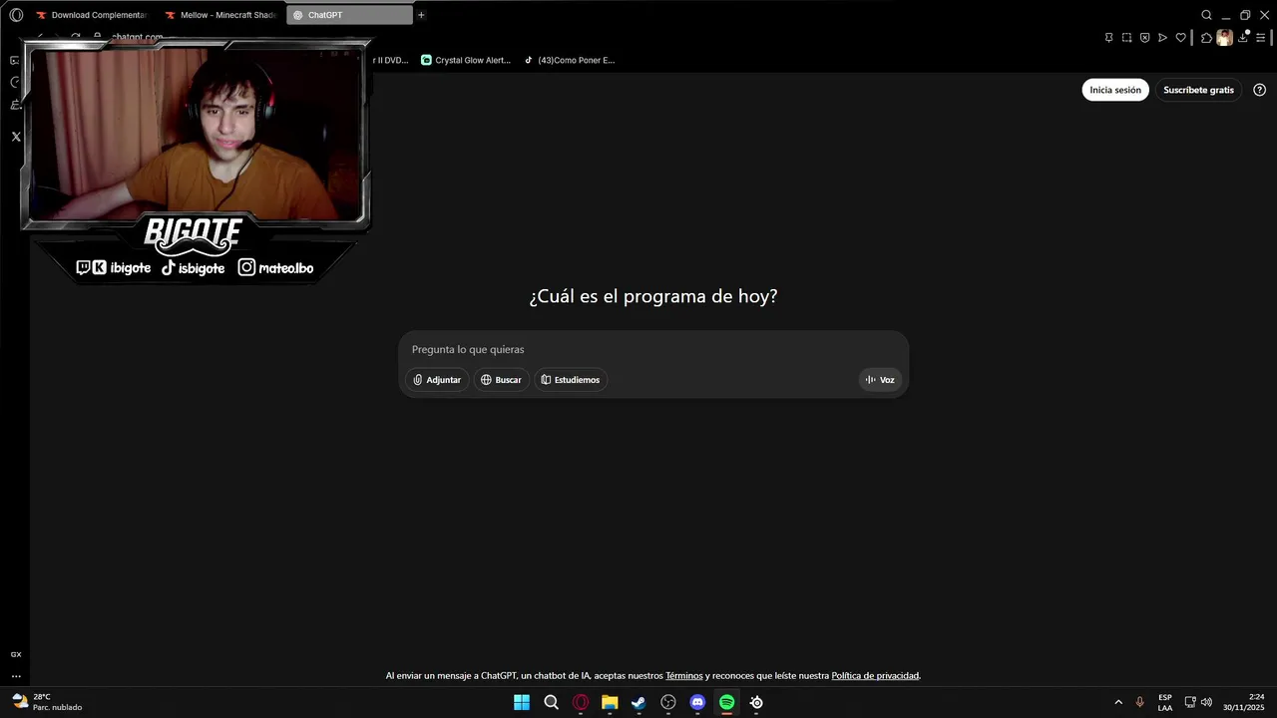Click the Adjuntar attach button
The height and width of the screenshot is (718, 1277).
pyautogui.click(x=437, y=380)
